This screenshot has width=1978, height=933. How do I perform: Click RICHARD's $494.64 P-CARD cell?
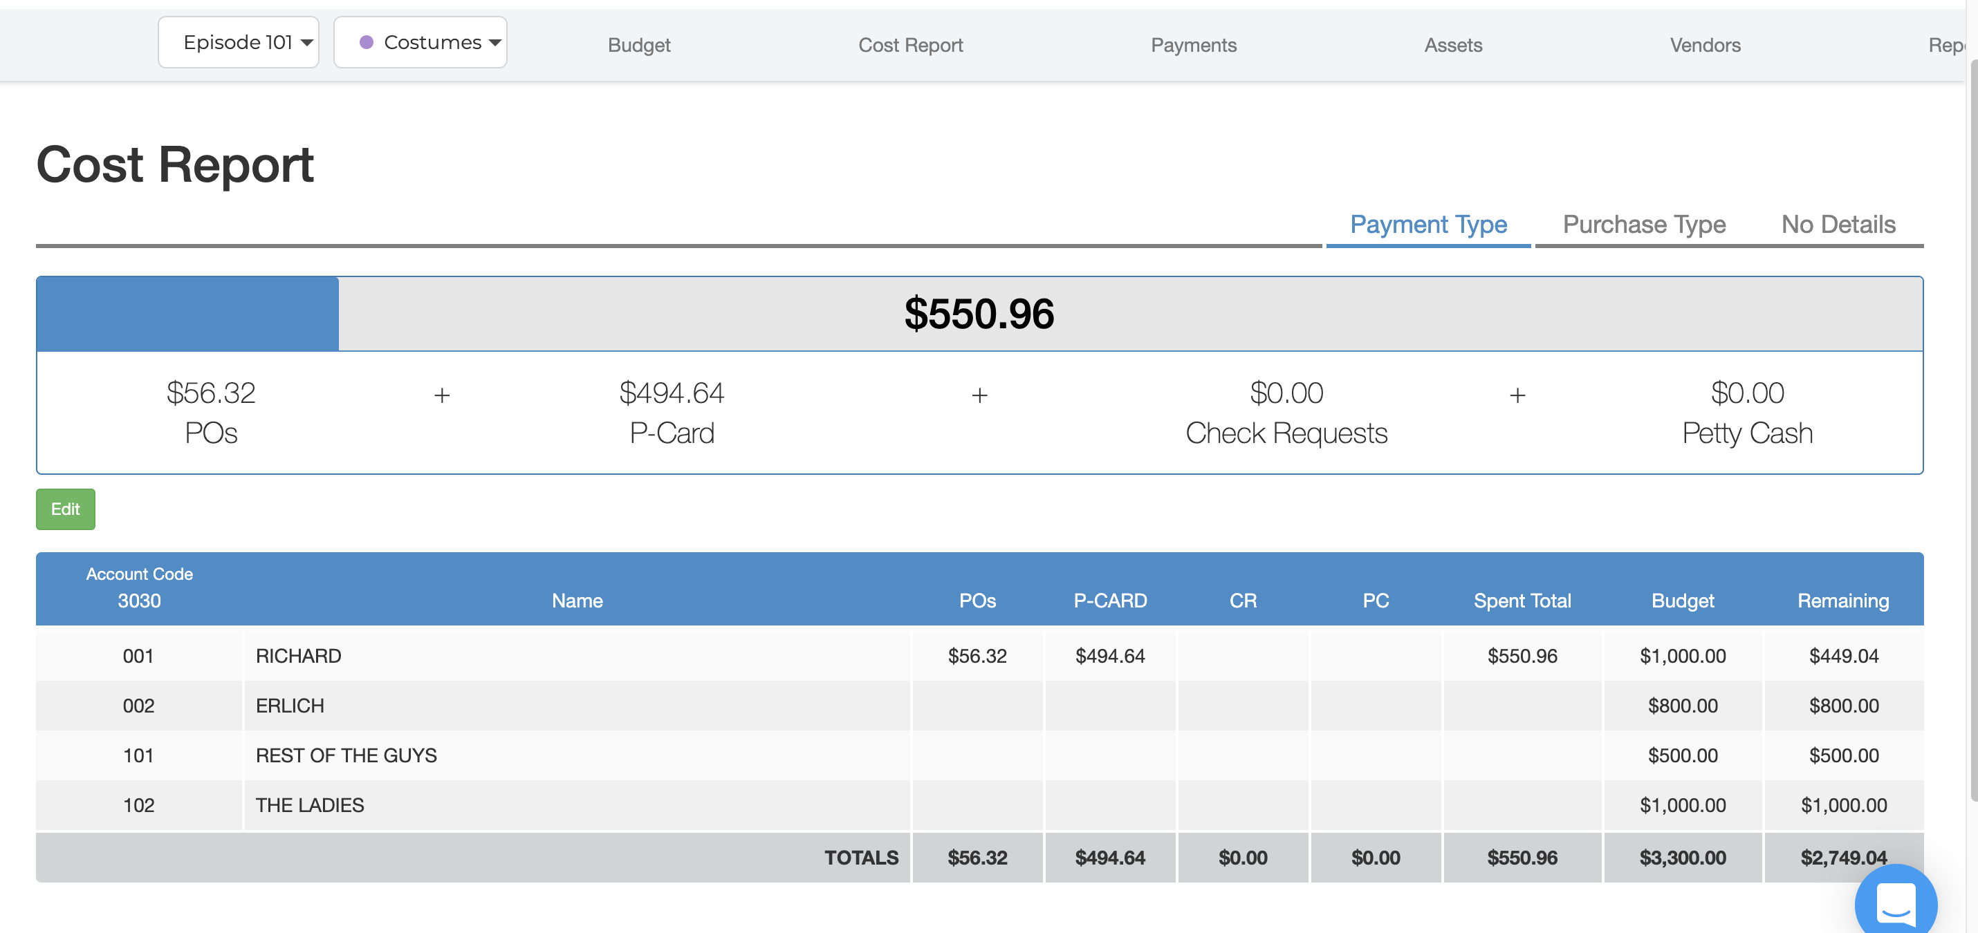1110,656
